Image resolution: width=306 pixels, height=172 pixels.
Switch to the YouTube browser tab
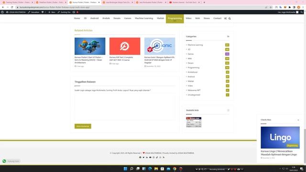pyautogui.click(x=184, y=2)
